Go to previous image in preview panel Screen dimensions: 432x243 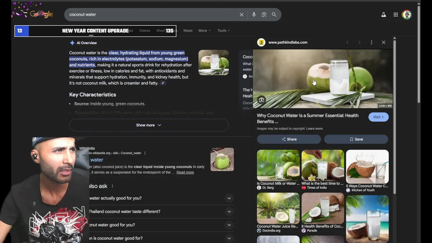point(347,42)
